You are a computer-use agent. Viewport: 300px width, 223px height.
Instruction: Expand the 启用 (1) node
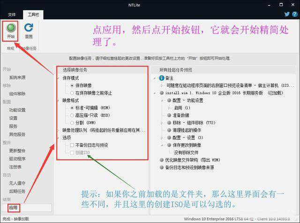(x=169, y=108)
